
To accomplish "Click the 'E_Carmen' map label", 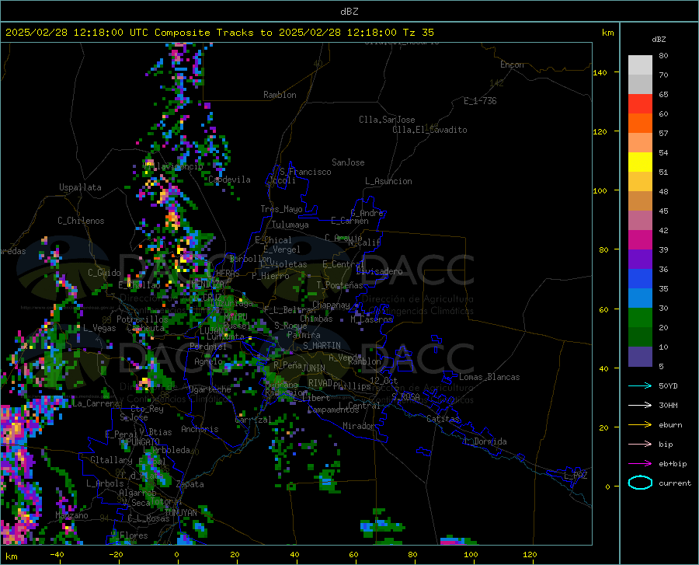I will coord(350,221).
